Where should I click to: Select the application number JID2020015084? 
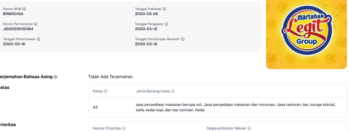(x=18, y=29)
